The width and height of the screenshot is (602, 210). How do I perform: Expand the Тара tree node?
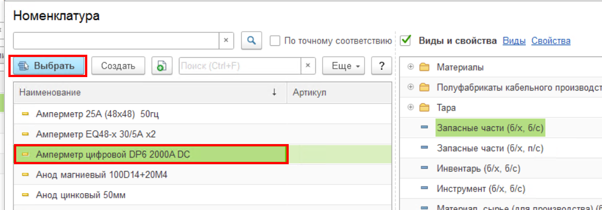pos(411,107)
